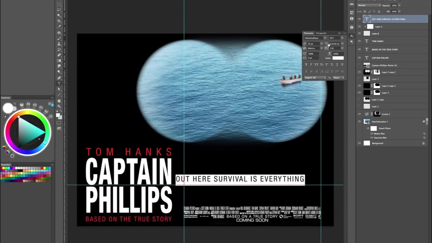
Task: Open the 3D panel cube icon
Action: click(x=352, y=27)
